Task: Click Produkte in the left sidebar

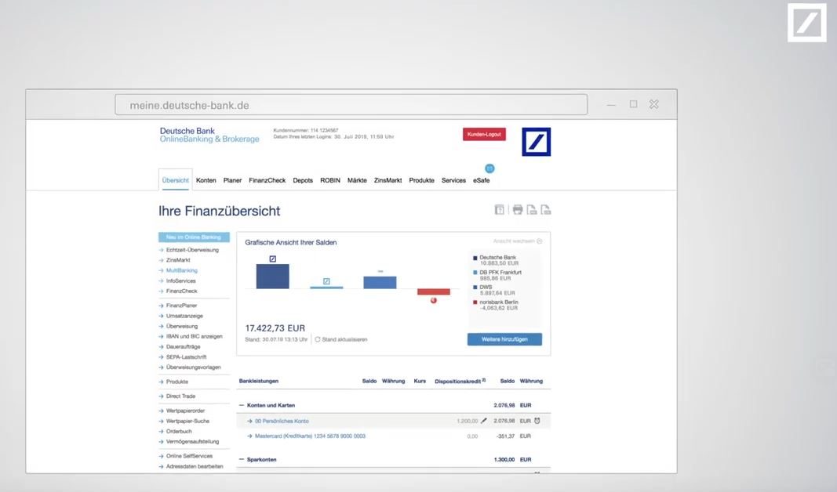Action: tap(177, 382)
